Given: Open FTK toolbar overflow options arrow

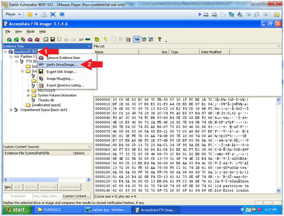Looking at the screenshot, I should click(166, 42).
